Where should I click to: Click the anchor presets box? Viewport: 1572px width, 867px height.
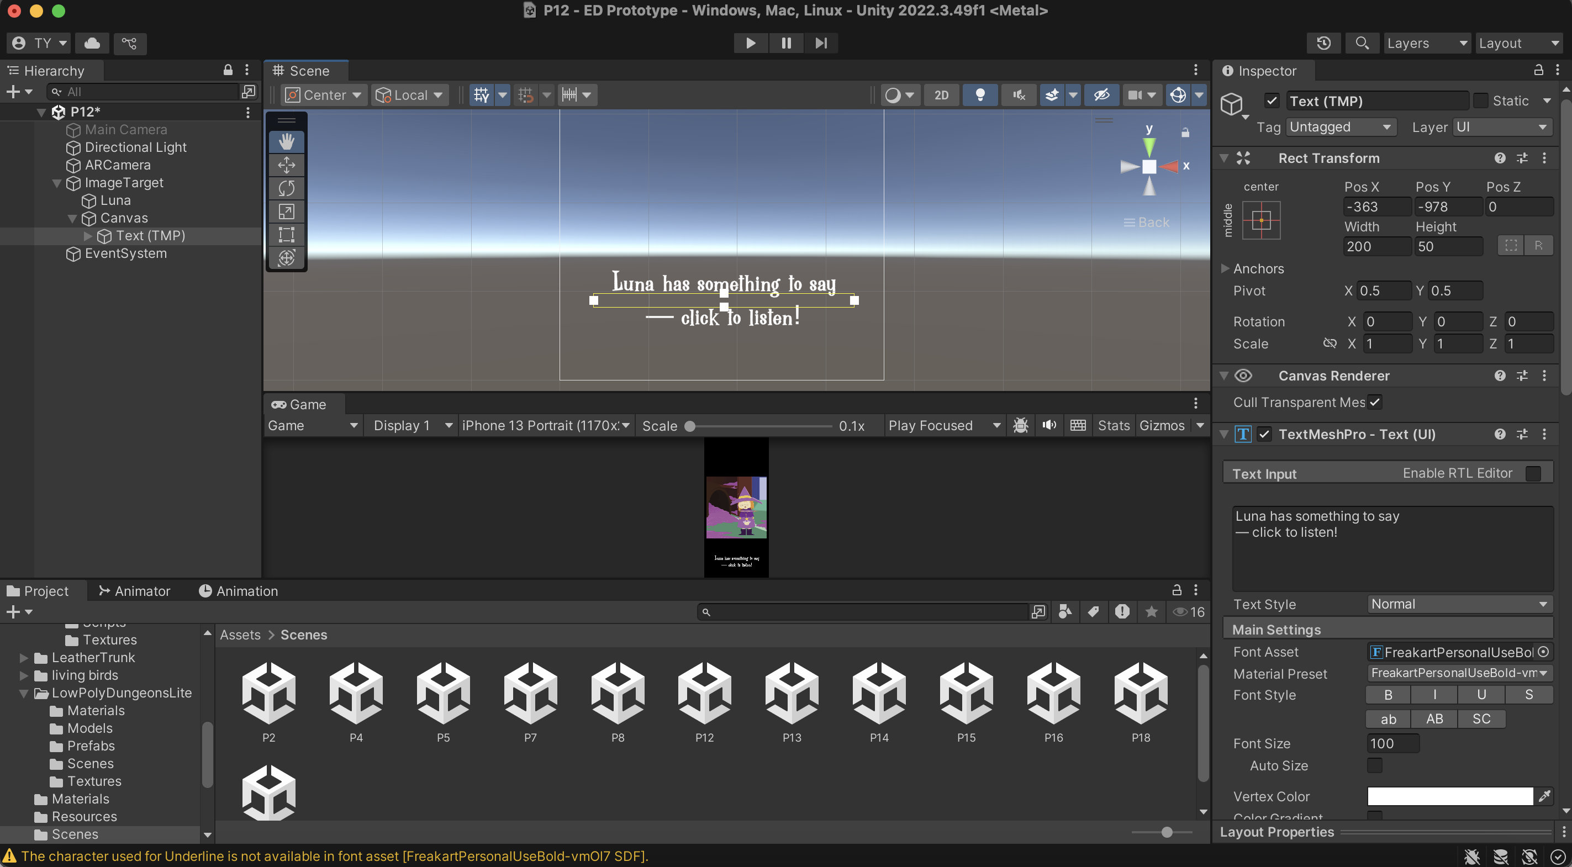point(1261,220)
